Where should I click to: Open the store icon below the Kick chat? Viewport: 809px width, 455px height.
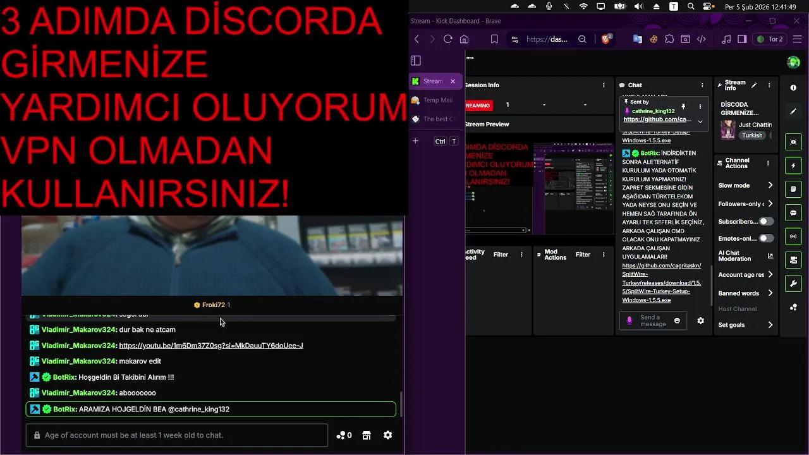(366, 435)
